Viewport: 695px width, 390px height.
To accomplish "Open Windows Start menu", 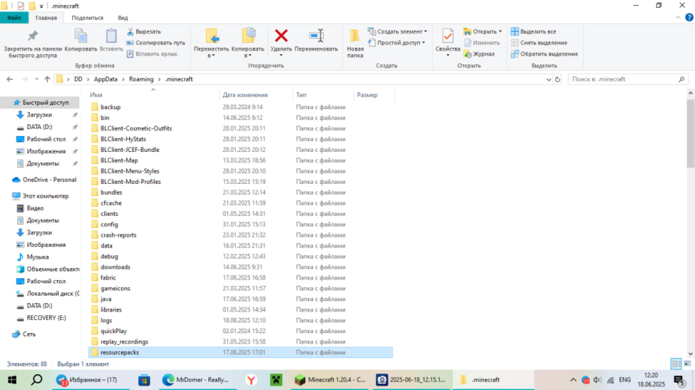I will (12, 380).
